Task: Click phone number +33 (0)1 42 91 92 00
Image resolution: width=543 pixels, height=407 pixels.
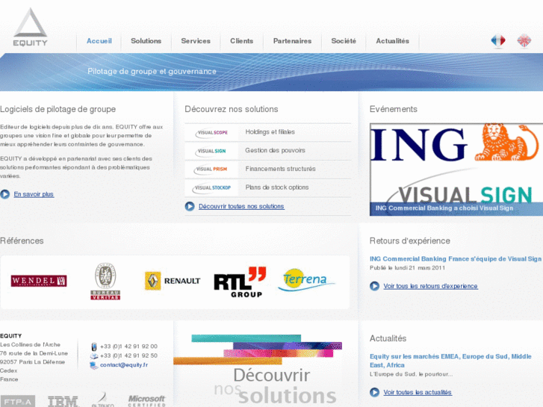Action: [128, 347]
